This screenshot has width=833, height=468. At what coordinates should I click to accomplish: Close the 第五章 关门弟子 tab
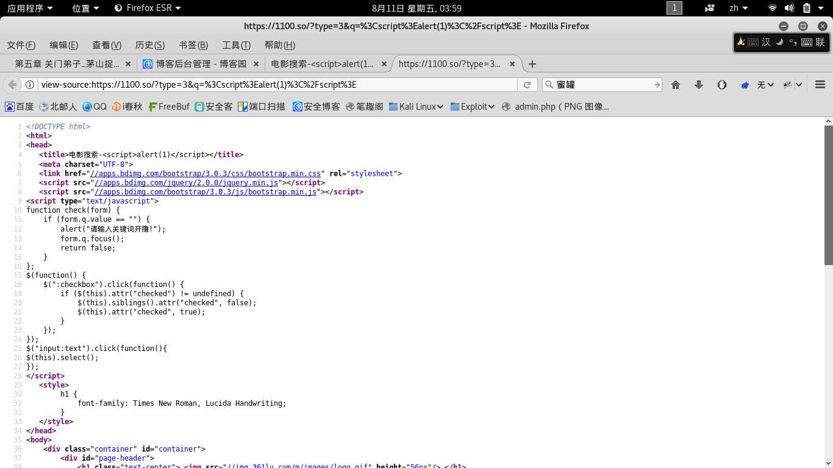[128, 64]
